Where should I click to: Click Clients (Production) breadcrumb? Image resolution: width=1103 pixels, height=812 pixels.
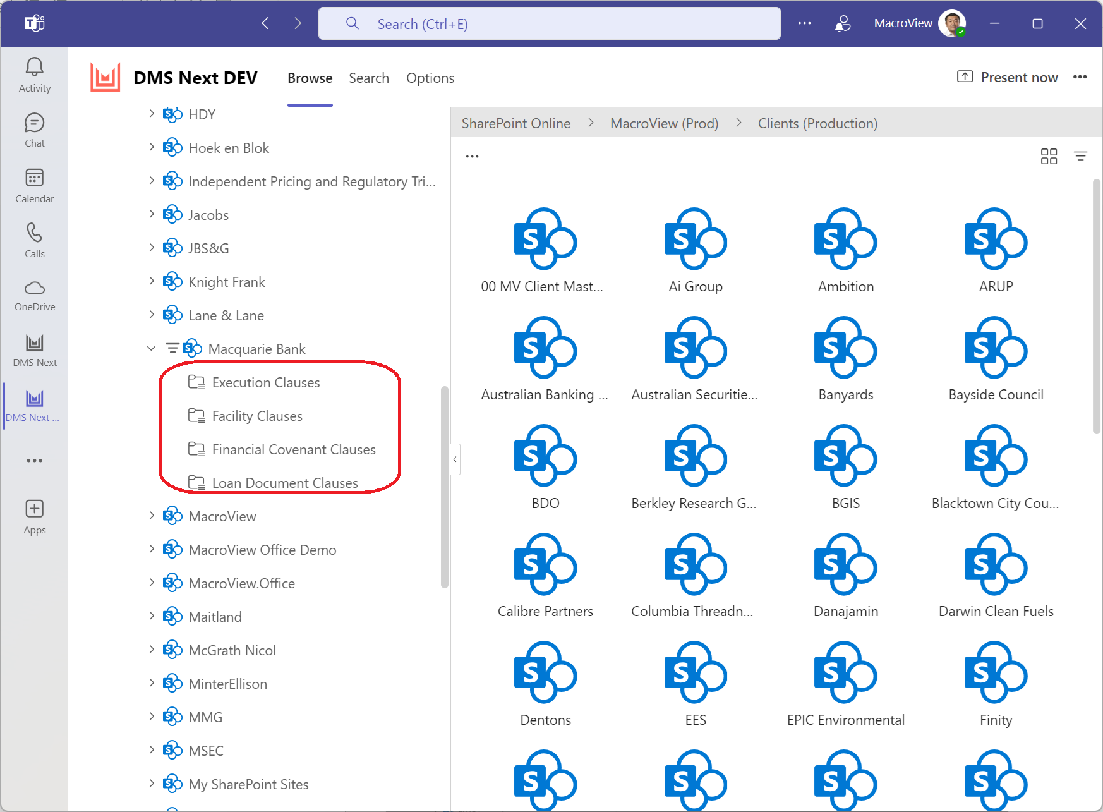(817, 123)
